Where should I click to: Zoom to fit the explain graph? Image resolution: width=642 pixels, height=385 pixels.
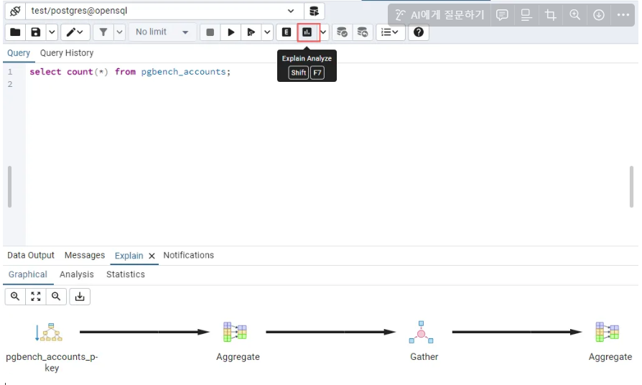(x=35, y=297)
